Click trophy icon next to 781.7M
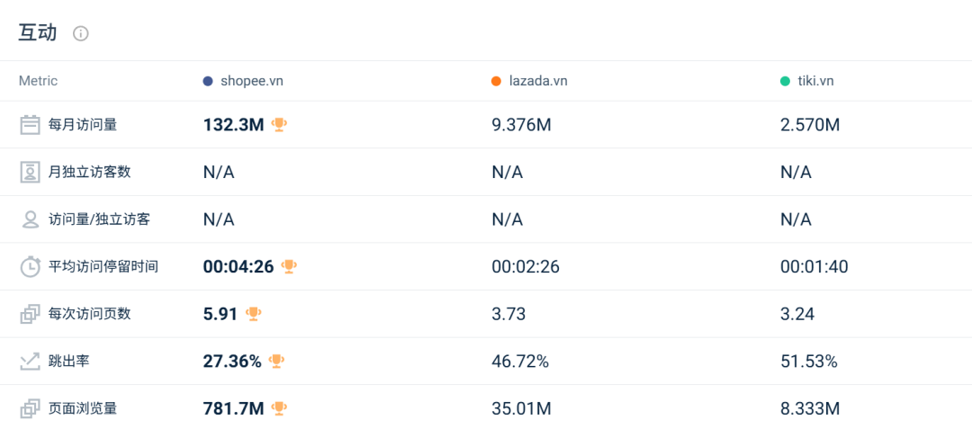This screenshot has width=972, height=429. 279,408
